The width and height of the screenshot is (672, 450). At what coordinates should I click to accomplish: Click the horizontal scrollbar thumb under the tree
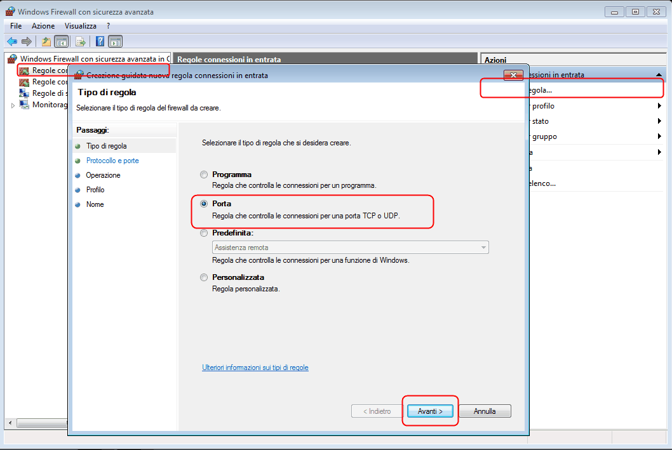click(x=42, y=423)
